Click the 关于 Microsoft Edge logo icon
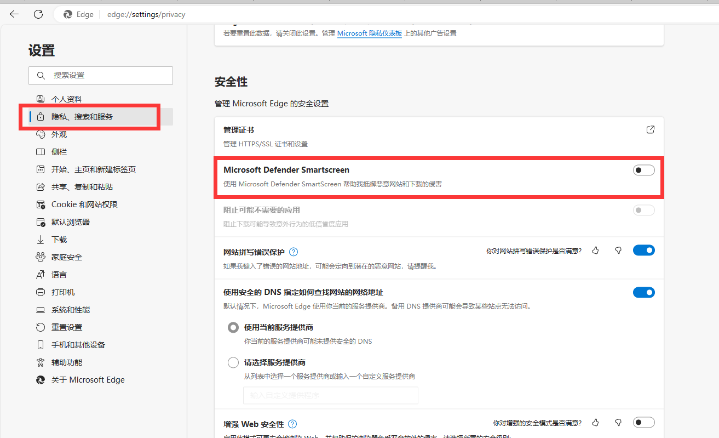 [40, 380]
